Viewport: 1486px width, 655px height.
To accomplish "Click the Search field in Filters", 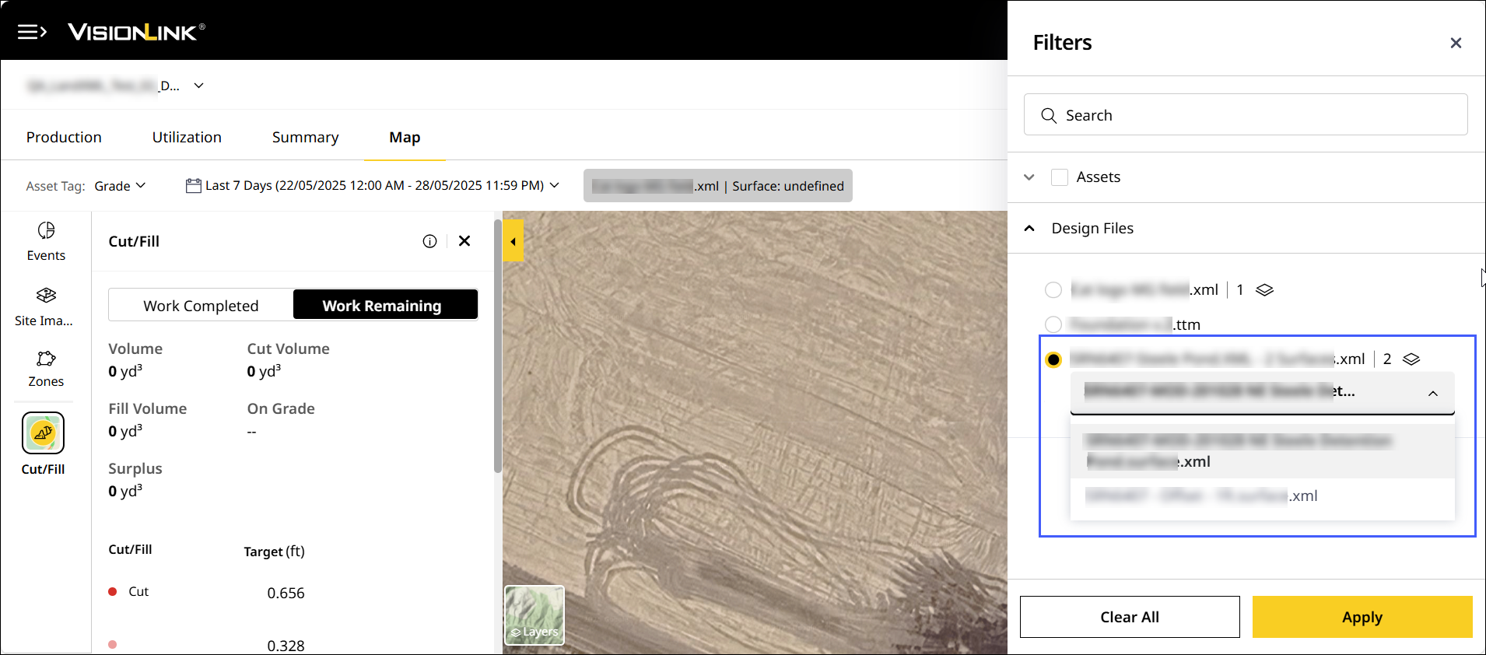I will (1245, 115).
